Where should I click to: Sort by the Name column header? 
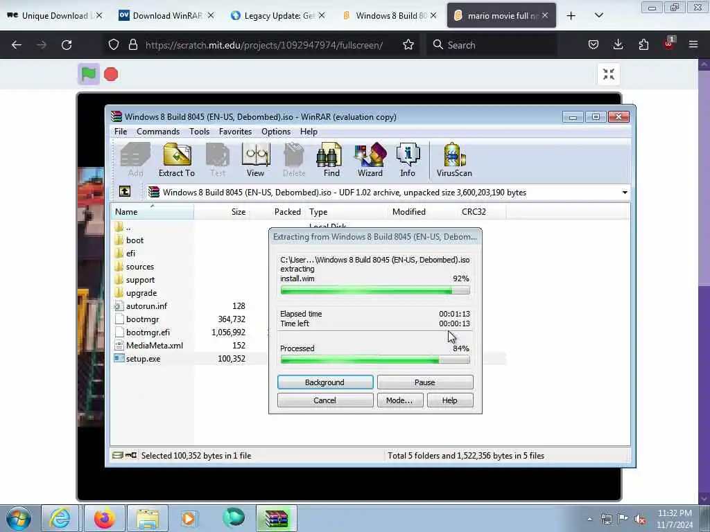coord(152,212)
